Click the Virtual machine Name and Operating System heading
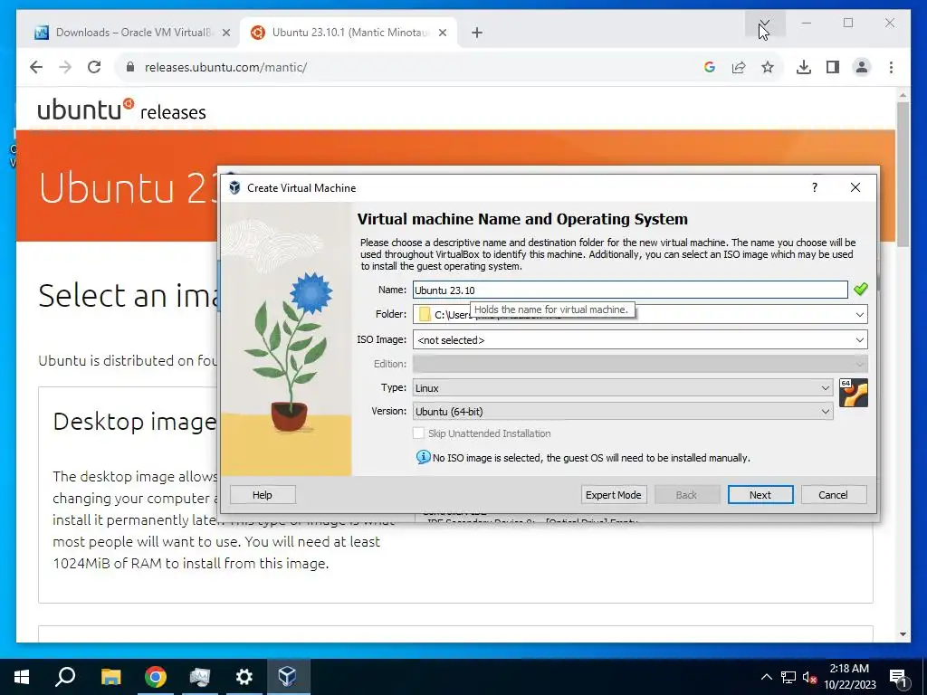 click(522, 219)
